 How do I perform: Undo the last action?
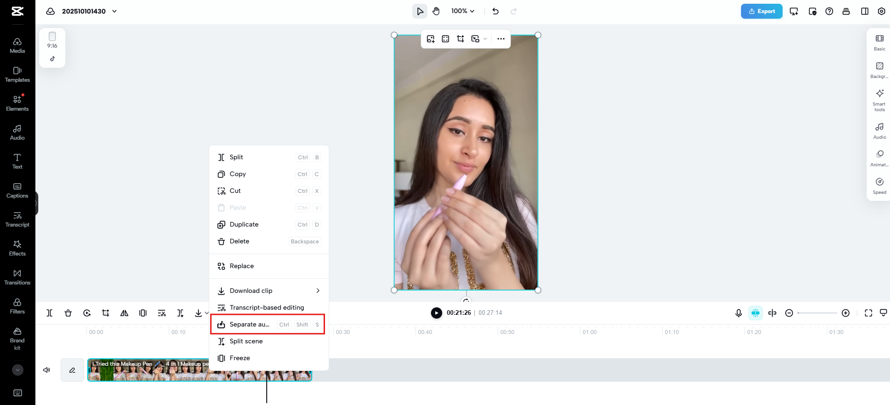tap(495, 11)
